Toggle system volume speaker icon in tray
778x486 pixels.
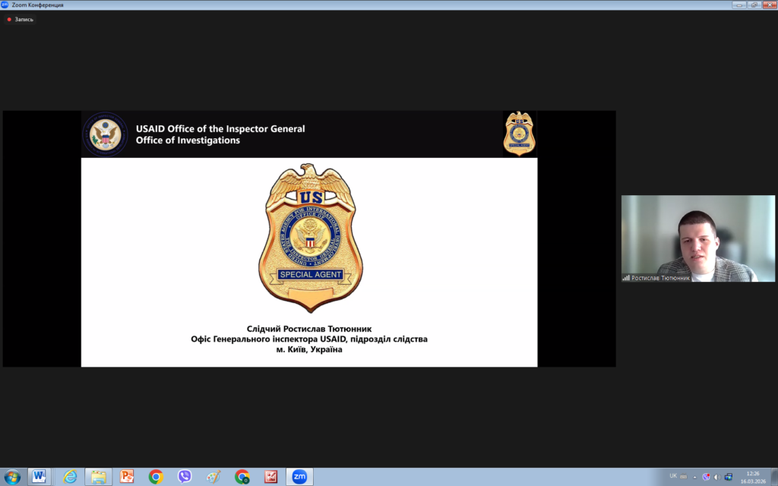(x=716, y=477)
